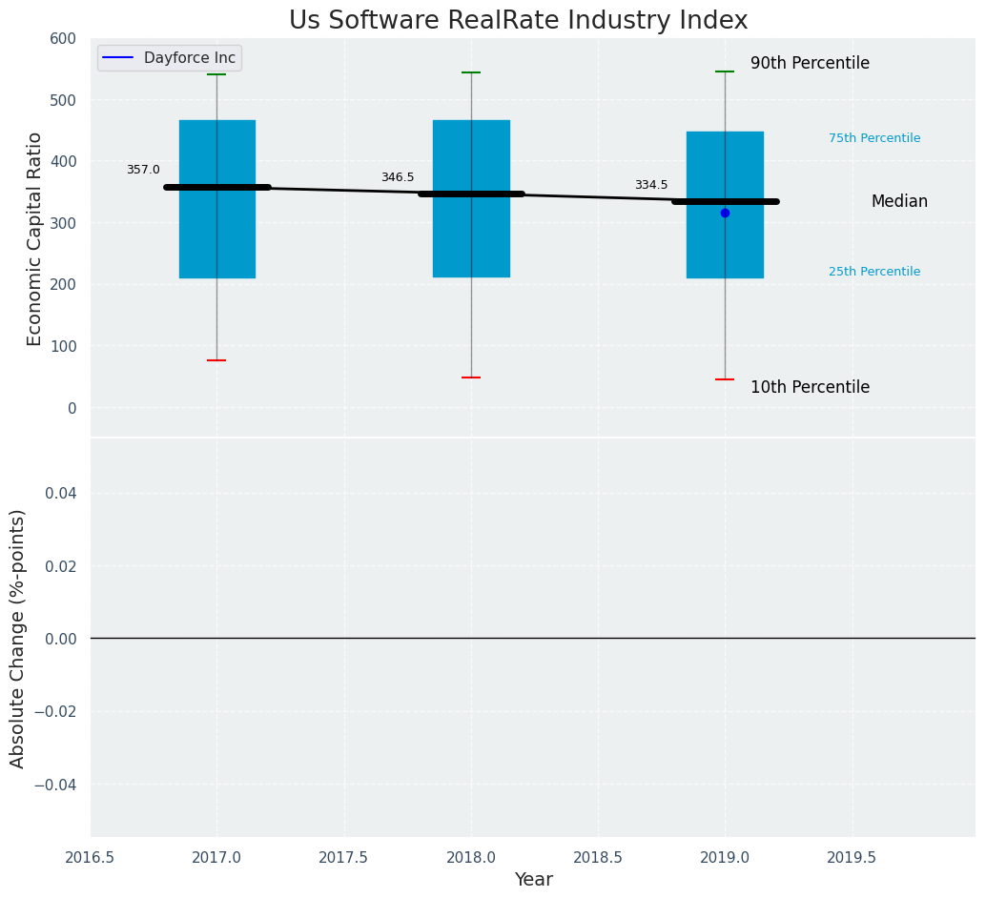Click the 25th Percentile label

pos(874,271)
